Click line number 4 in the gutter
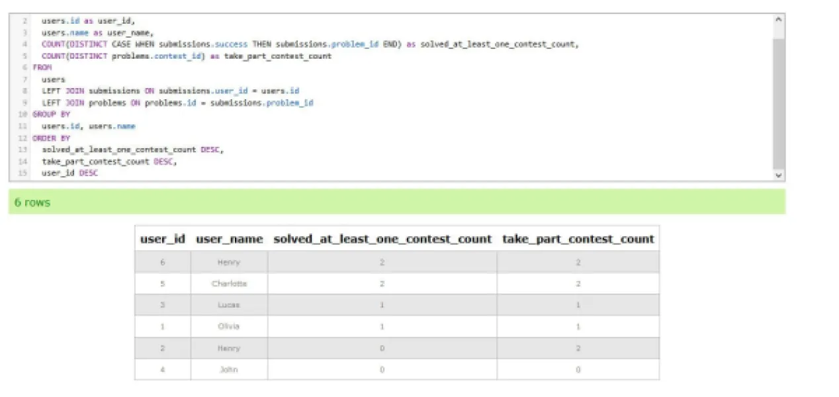 coord(24,44)
